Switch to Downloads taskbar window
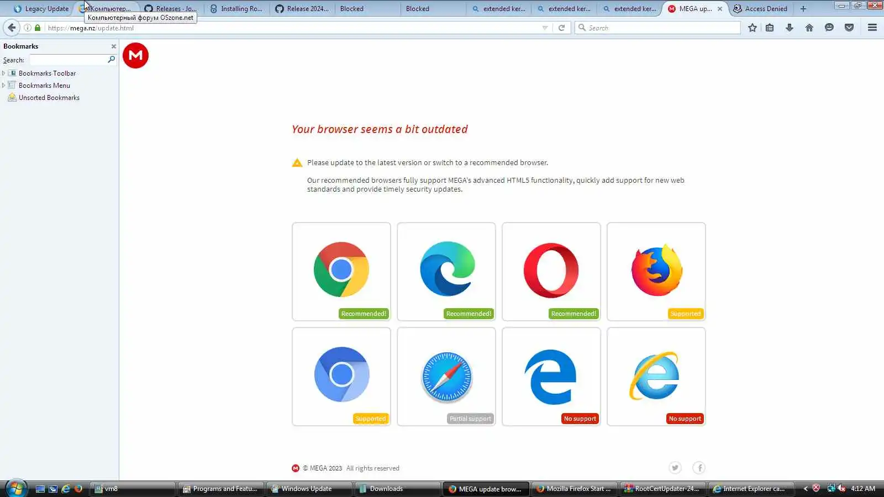 tap(398, 489)
